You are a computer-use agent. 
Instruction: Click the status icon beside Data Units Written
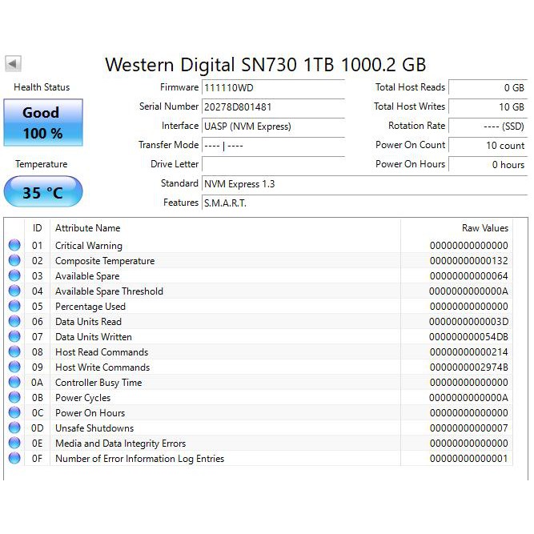(14, 337)
